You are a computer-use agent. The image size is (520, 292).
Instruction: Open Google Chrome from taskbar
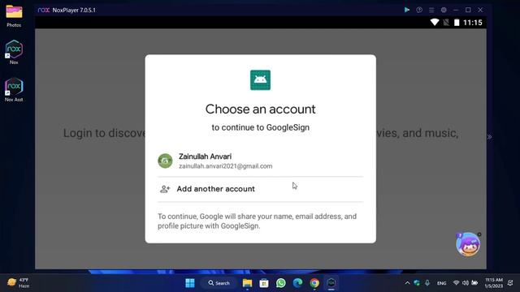coord(314,283)
